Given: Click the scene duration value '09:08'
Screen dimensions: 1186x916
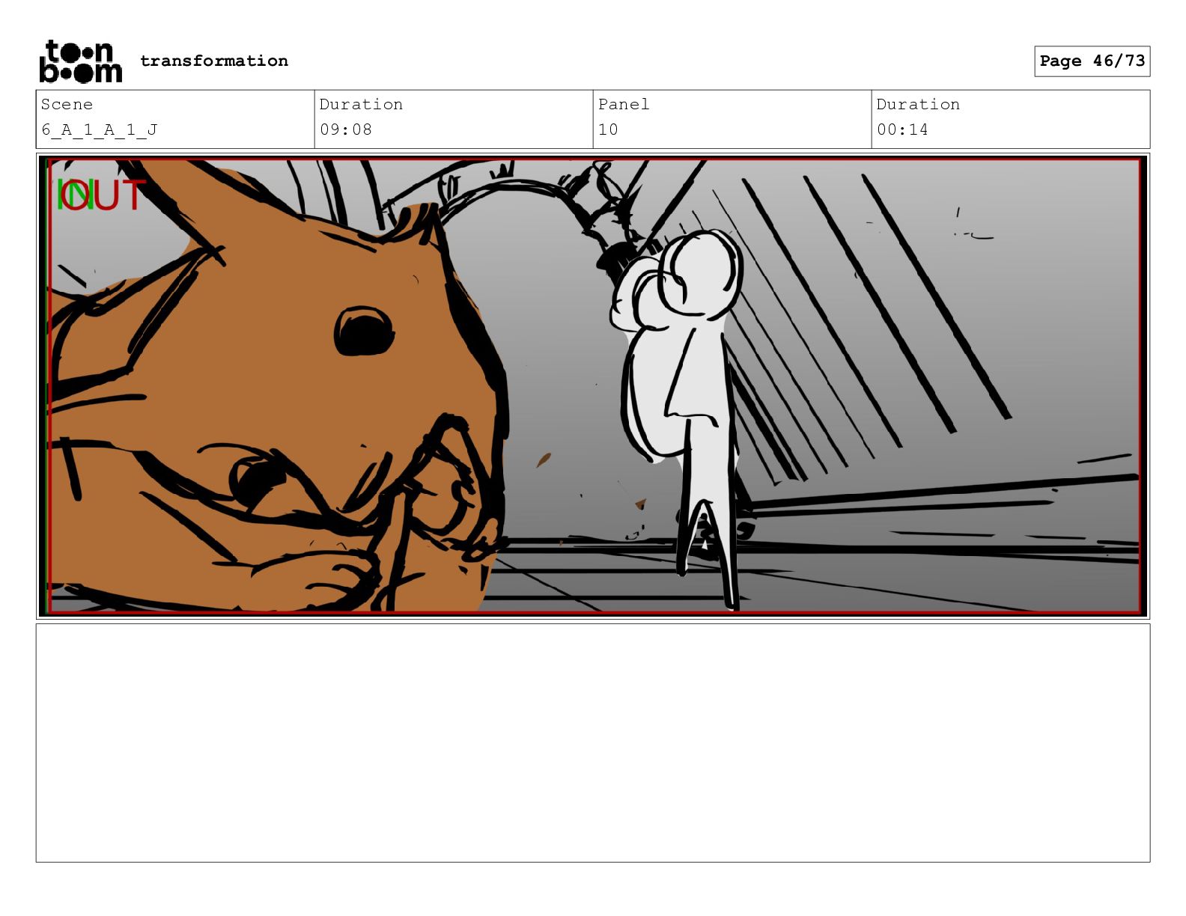Looking at the screenshot, I should (346, 129).
